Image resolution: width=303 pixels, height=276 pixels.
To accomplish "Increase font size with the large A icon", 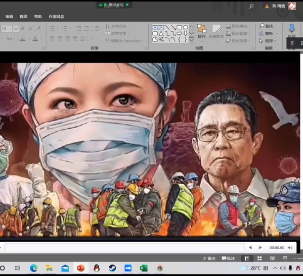I will [23, 29].
